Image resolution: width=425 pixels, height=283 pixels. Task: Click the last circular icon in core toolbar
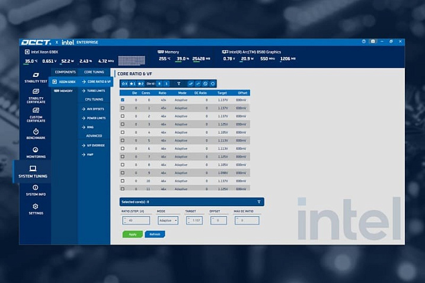click(x=213, y=83)
